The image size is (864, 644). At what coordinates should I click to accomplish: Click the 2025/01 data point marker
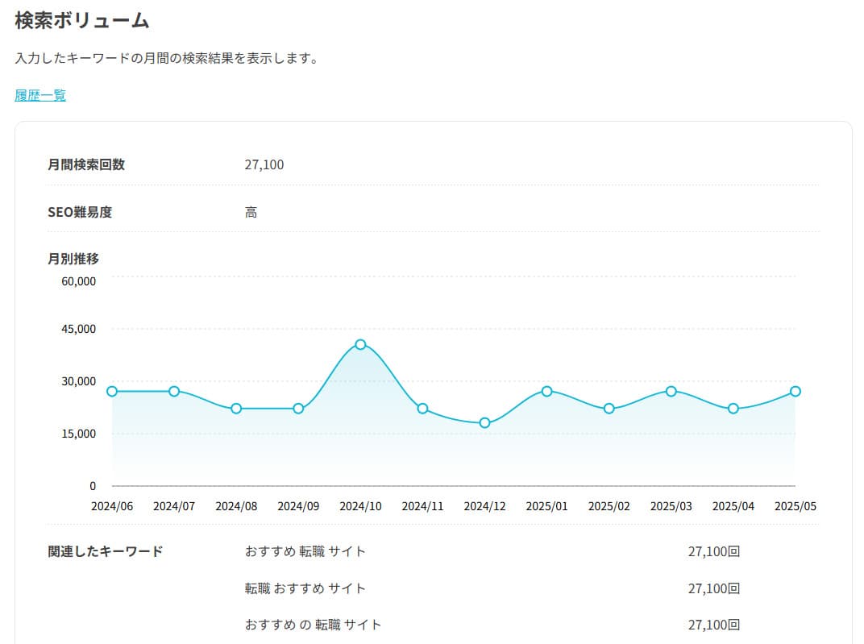[x=547, y=391]
